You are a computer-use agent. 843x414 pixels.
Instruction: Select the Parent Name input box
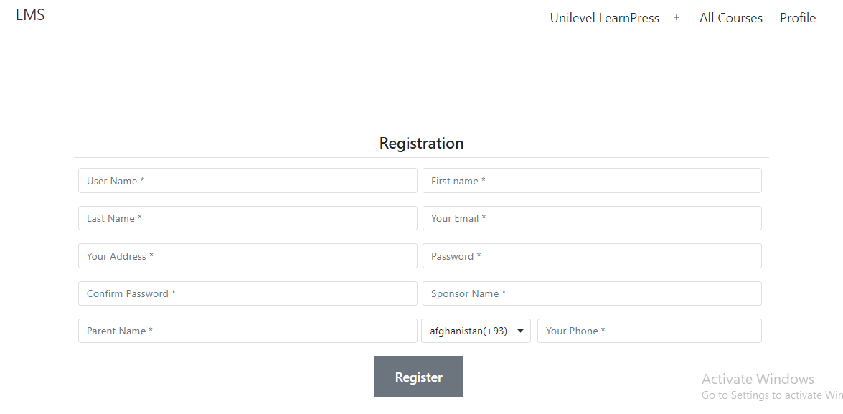coord(248,331)
